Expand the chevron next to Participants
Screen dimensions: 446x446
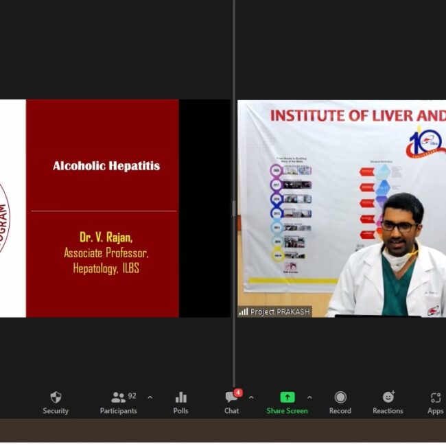[150, 397]
